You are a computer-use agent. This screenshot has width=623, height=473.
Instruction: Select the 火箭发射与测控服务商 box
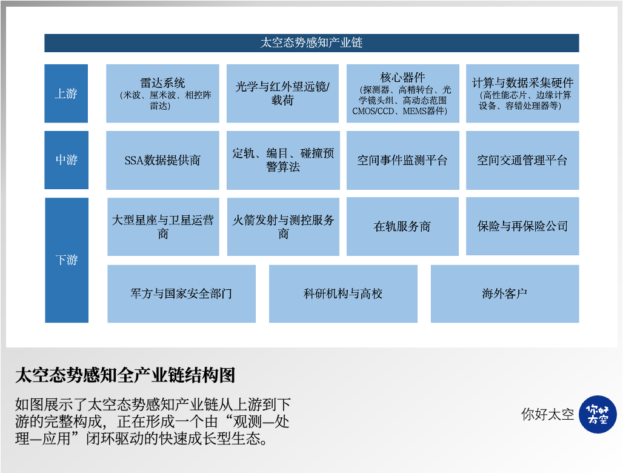[x=283, y=227]
